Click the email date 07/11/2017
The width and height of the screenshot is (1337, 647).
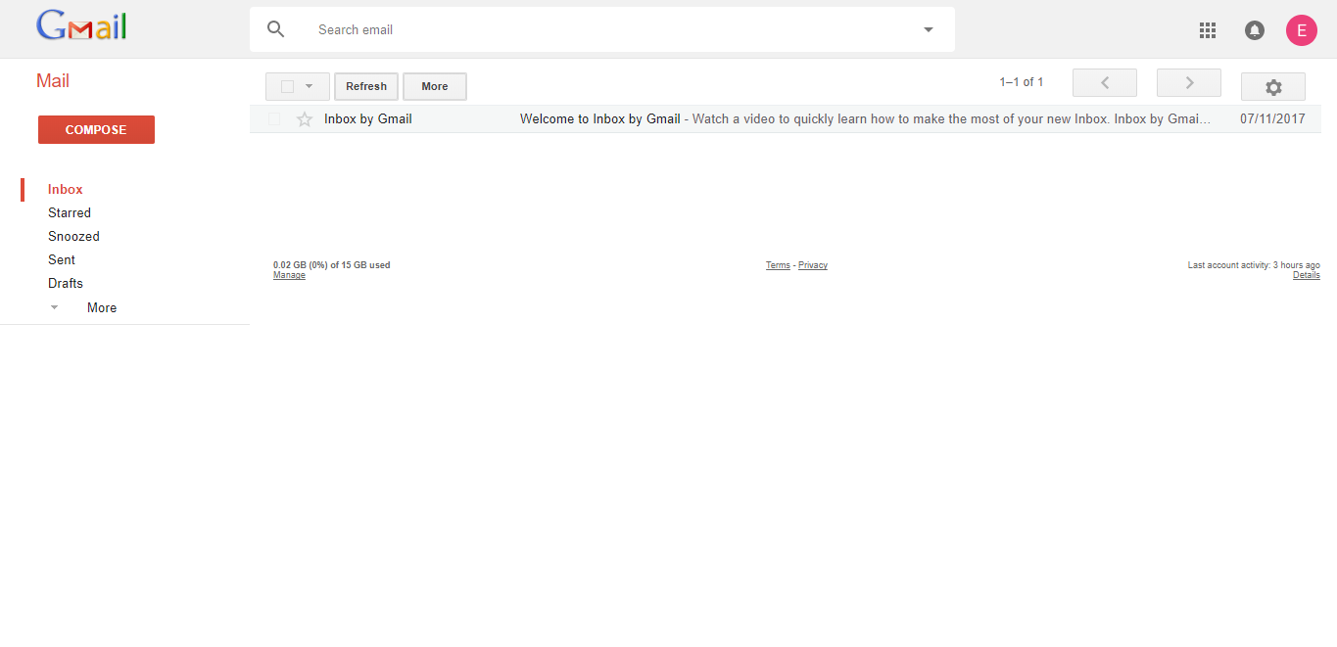[x=1272, y=119]
